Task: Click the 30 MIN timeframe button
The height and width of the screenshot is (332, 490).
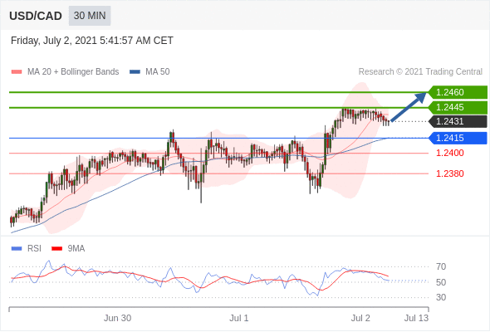Action: [90, 16]
